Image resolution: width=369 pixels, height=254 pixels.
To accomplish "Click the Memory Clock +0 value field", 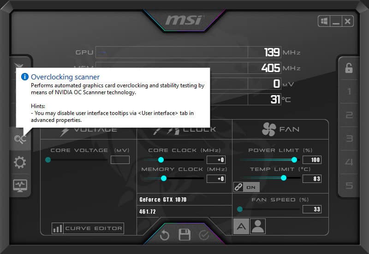I will point(216,179).
